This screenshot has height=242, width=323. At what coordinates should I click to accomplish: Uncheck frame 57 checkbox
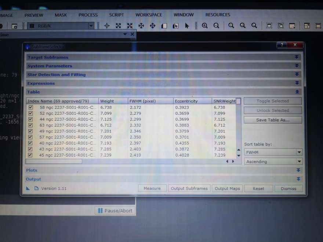click(x=30, y=137)
